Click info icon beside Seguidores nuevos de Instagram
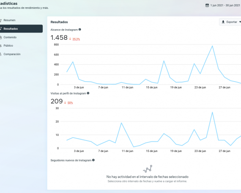 tap(93, 160)
